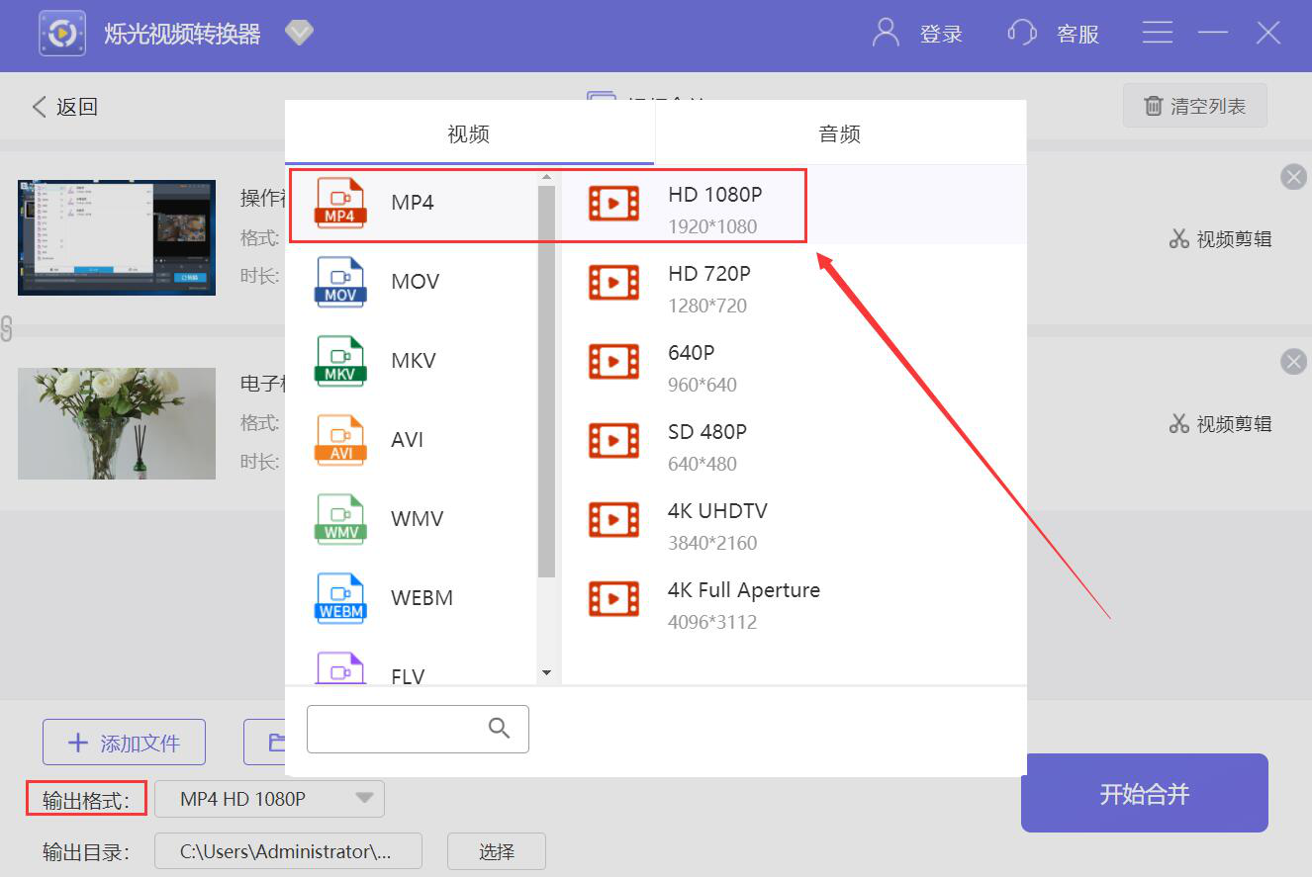This screenshot has height=877, width=1312.
Task: Switch to the 视频 tab
Action: (x=469, y=133)
